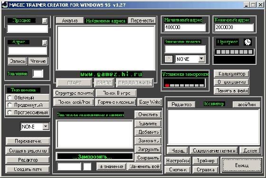Click the ...Заморозить... bar
Viewport: 266px width, 178px height.
95,157
